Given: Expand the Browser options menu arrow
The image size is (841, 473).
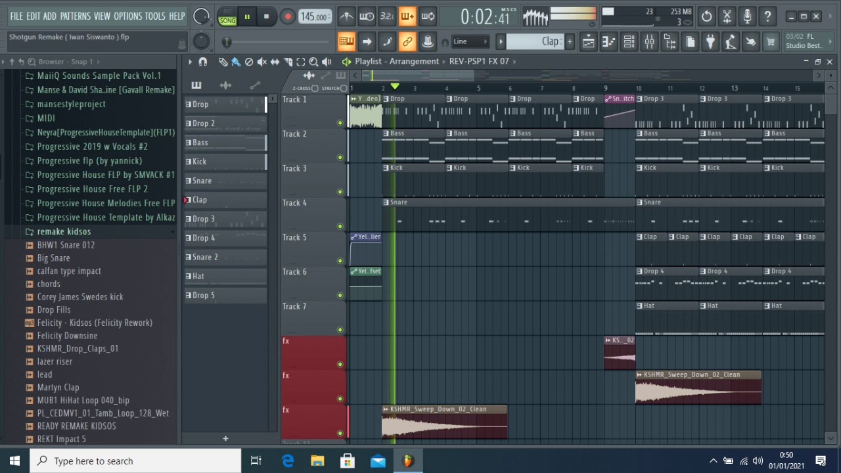Looking at the screenshot, I should [x=4, y=62].
